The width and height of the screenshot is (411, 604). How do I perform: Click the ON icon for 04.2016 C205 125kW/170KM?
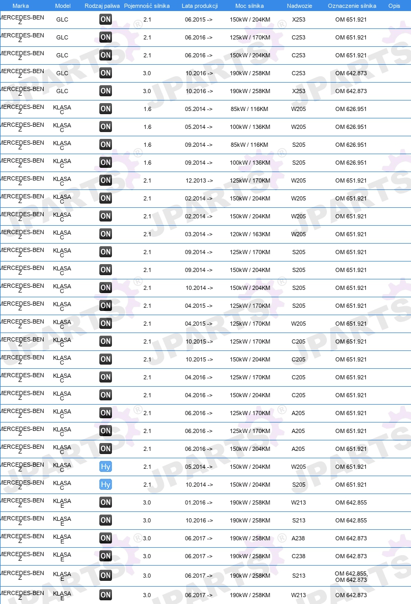(106, 377)
